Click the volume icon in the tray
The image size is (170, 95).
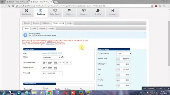[x=156, y=93]
